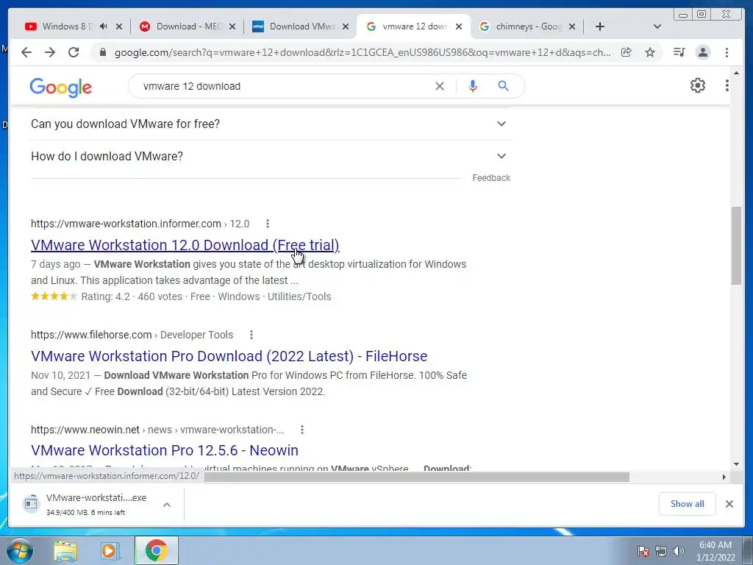
Task: Expand 'Can you download VMware for free?'
Action: tap(271, 124)
